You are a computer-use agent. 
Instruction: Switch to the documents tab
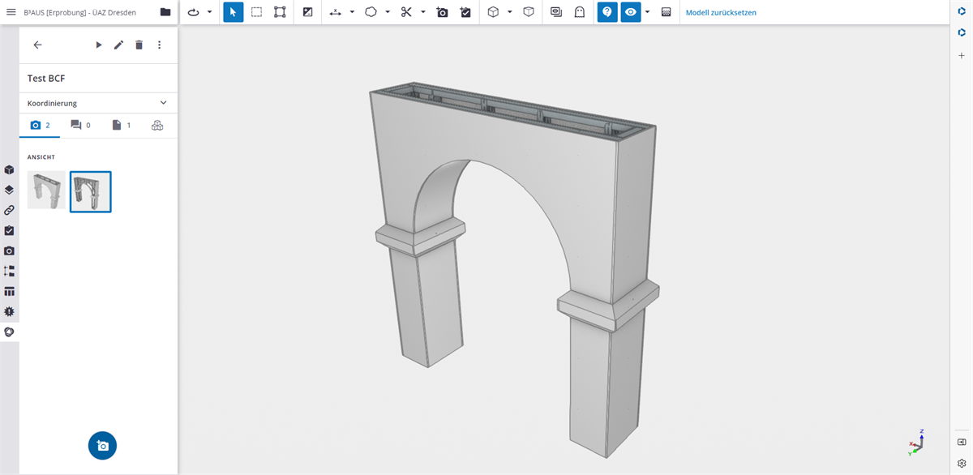click(x=121, y=125)
